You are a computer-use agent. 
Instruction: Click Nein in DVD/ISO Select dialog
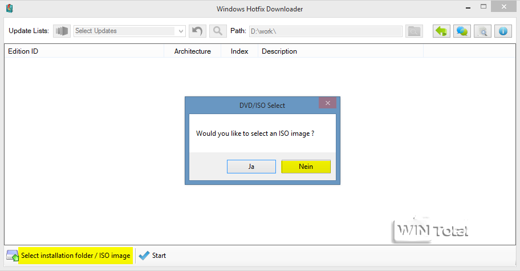tap(306, 167)
